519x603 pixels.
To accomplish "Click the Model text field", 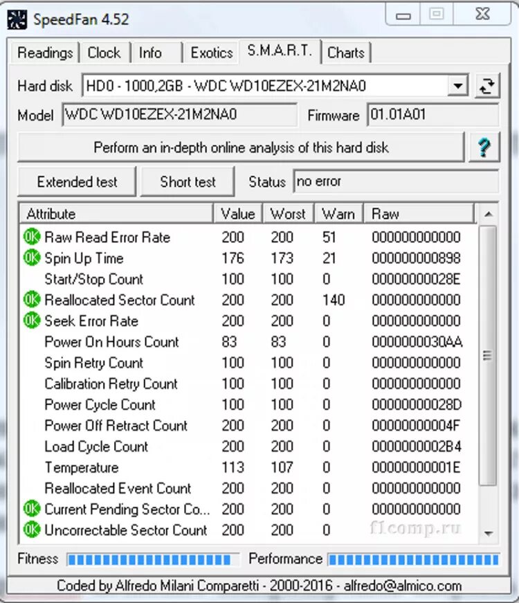I will [x=179, y=115].
